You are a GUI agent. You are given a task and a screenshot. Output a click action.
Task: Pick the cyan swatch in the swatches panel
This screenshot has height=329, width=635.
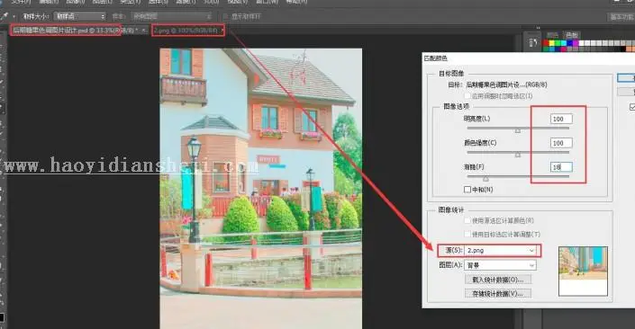tap(564, 43)
